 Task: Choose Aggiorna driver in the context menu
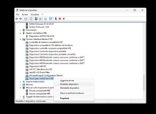coord(74,80)
